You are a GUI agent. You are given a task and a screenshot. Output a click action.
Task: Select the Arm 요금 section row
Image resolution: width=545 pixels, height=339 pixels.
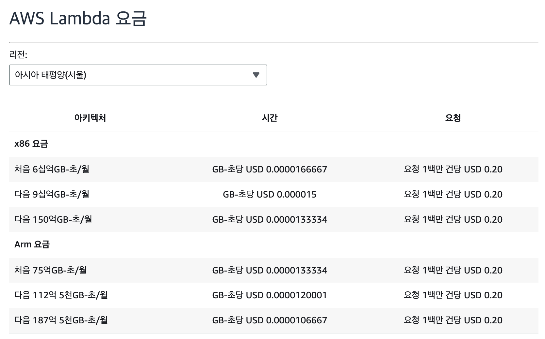click(x=274, y=244)
